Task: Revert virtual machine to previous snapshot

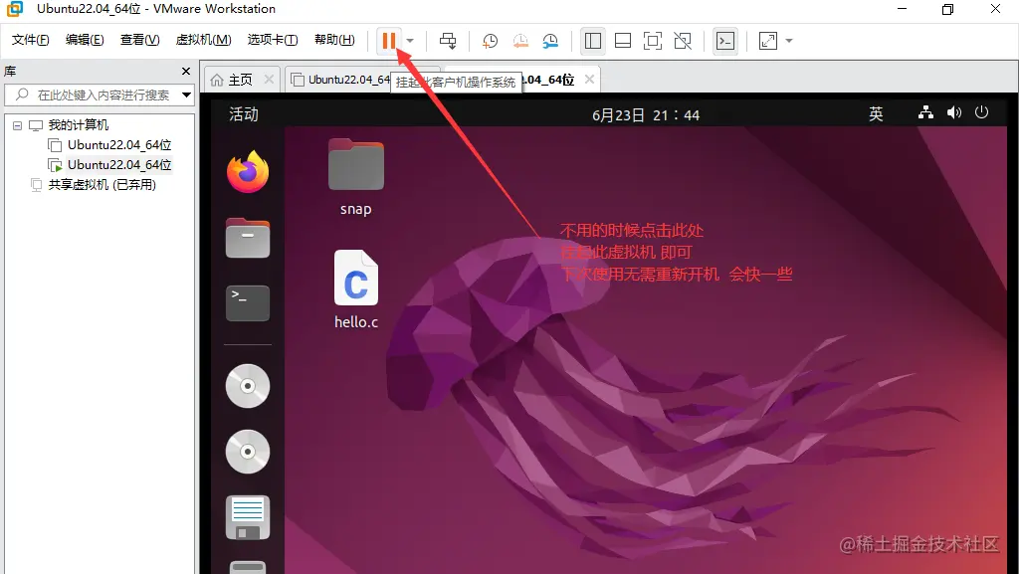Action: (520, 41)
